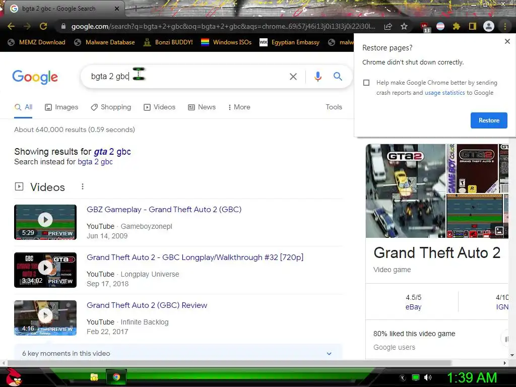Open more images icon in knowledge panel
Image resolution: width=516 pixels, height=387 pixels.
[499, 230]
